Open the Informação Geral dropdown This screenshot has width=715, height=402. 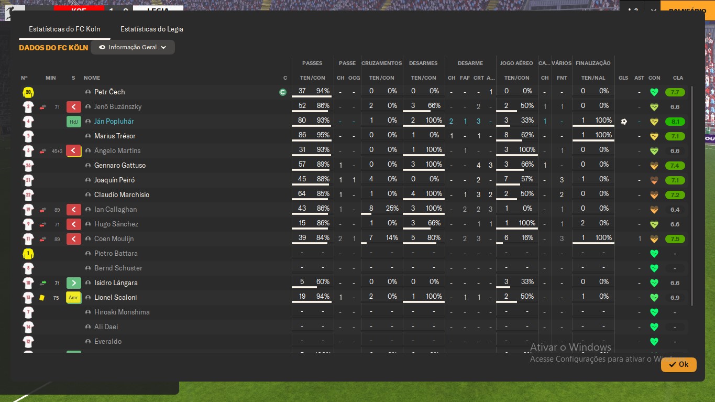pyautogui.click(x=133, y=47)
